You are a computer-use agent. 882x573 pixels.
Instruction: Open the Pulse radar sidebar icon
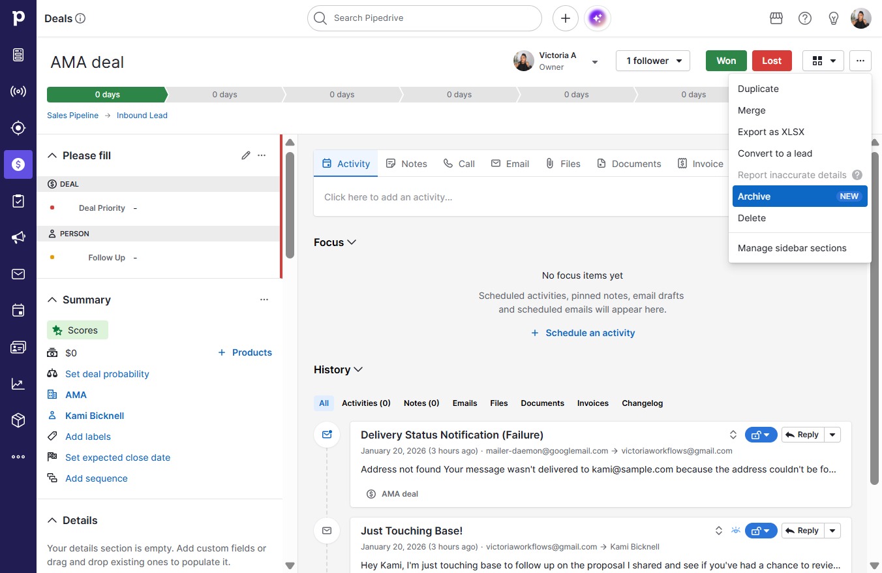(18, 91)
